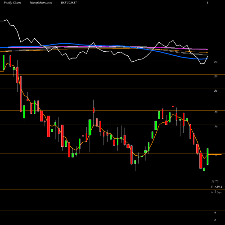Click the 3 axis label at bottom
This screenshot has height=225, width=225.
pos(215,220)
